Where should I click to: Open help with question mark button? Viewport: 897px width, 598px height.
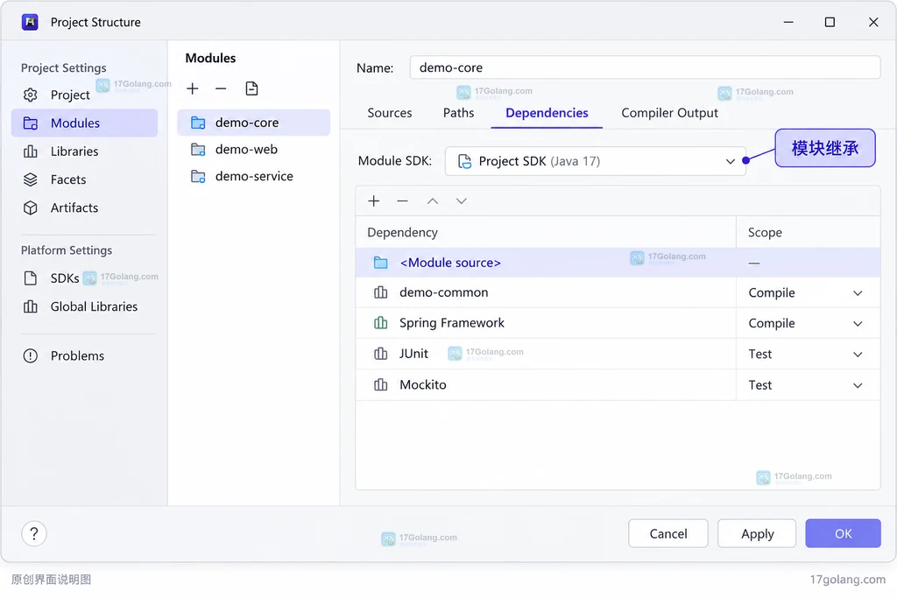tap(34, 534)
